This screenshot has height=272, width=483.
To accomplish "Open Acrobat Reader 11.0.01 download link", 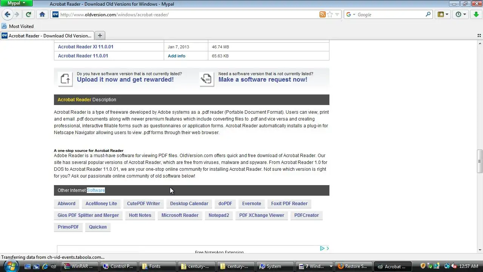I will (83, 56).
